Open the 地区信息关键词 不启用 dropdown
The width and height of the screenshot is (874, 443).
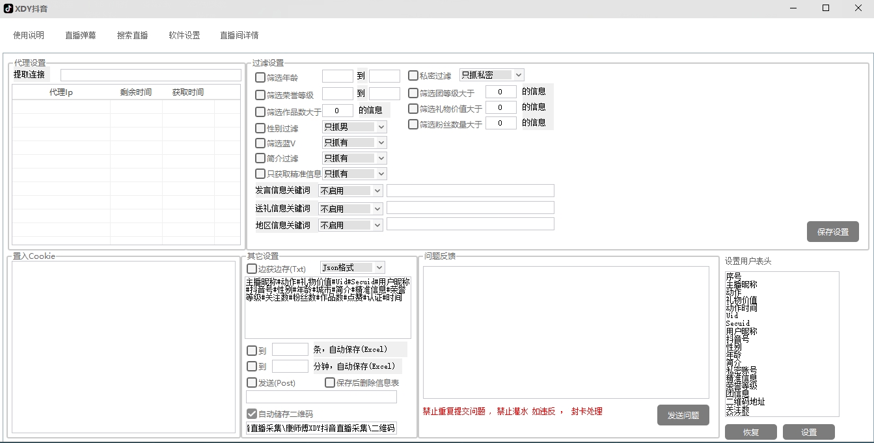click(x=351, y=225)
